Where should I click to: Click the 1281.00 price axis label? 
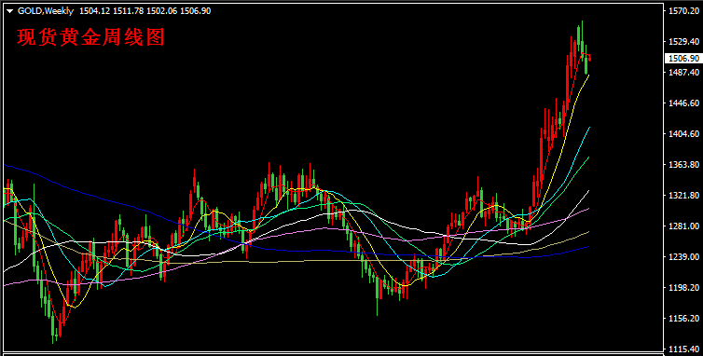pyautogui.click(x=684, y=226)
